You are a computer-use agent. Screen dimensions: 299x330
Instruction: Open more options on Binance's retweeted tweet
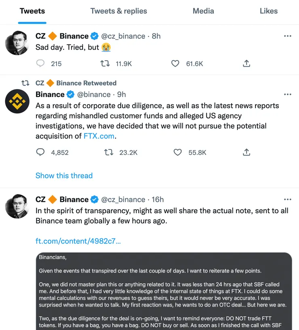(x=287, y=95)
